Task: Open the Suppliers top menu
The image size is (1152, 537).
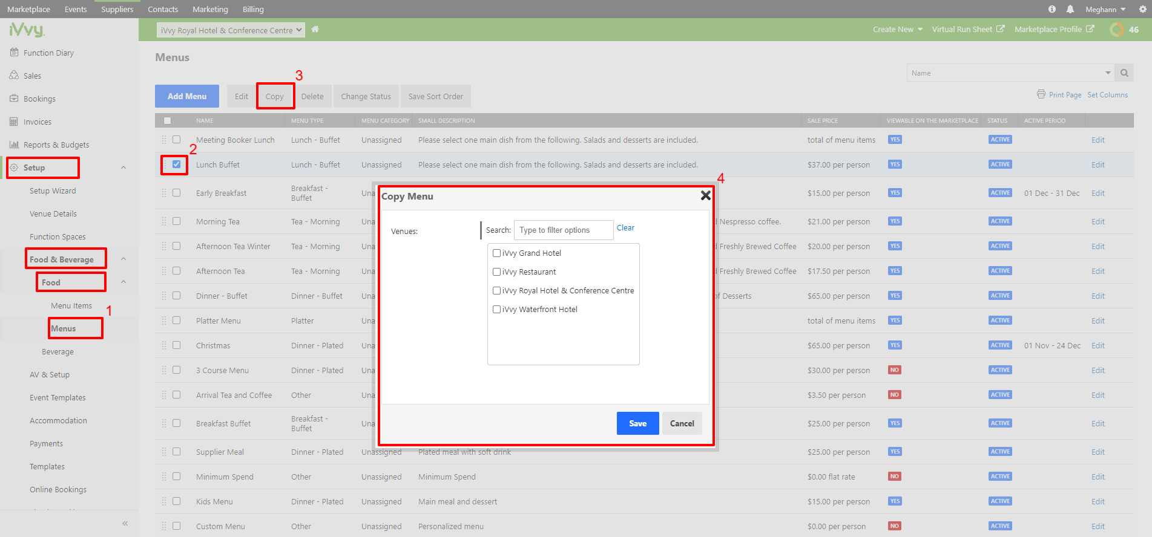Action: point(117,9)
